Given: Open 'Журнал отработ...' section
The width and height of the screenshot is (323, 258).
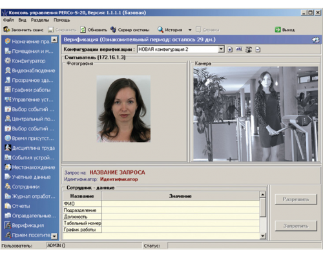Looking at the screenshot, I should click(x=30, y=196).
